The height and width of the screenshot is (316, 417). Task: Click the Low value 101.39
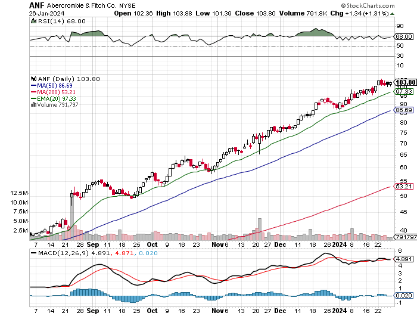[222, 13]
